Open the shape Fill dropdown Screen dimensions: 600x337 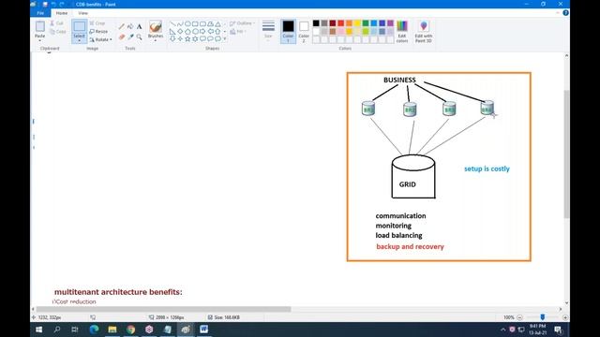point(238,31)
